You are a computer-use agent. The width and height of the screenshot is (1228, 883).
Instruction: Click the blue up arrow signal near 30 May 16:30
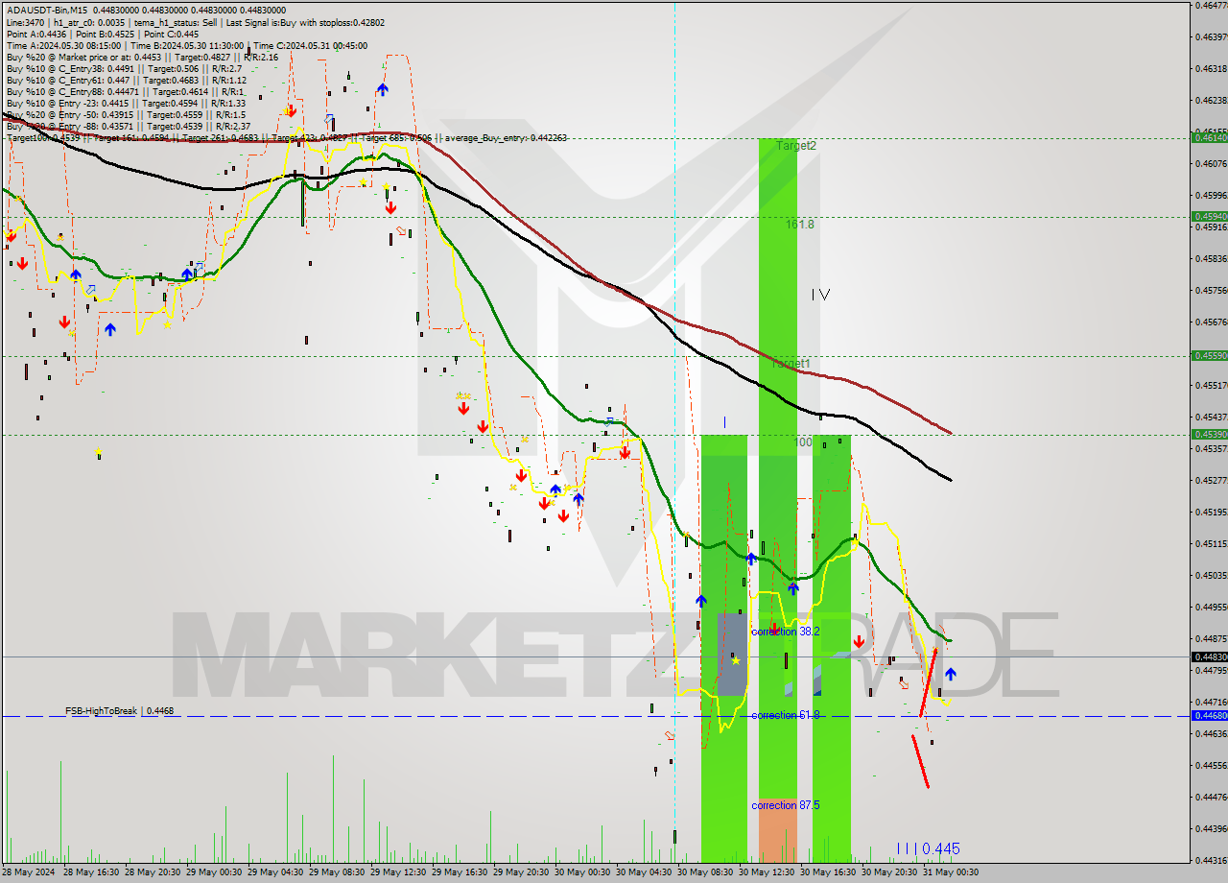pyautogui.click(x=792, y=588)
